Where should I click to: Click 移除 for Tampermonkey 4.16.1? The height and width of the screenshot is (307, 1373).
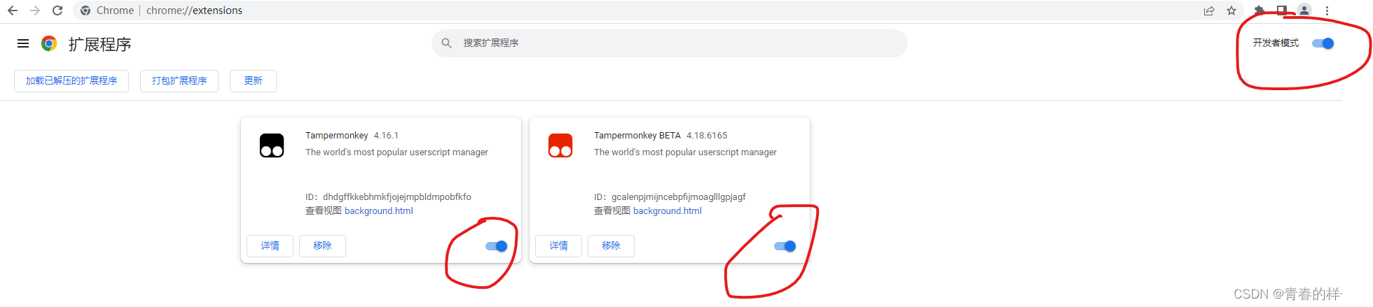pos(322,246)
